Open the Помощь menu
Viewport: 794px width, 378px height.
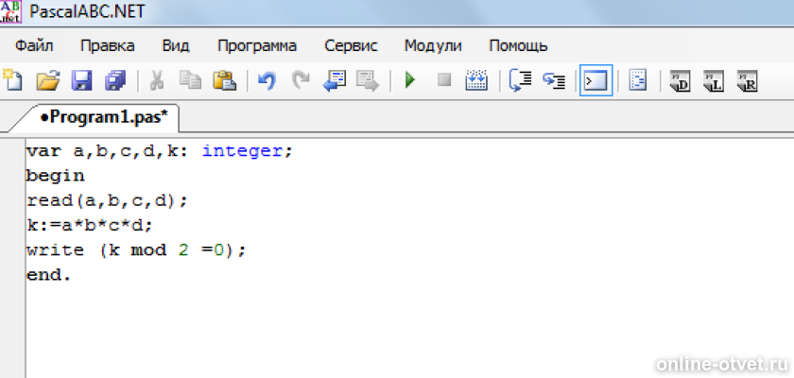click(518, 45)
